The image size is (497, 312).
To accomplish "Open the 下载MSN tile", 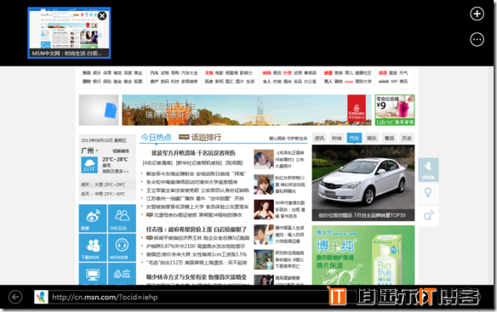I will 93,247.
